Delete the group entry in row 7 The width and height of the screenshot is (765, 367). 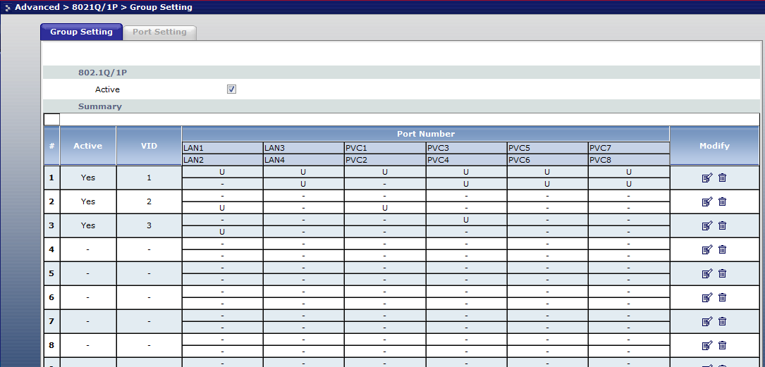[x=723, y=321]
